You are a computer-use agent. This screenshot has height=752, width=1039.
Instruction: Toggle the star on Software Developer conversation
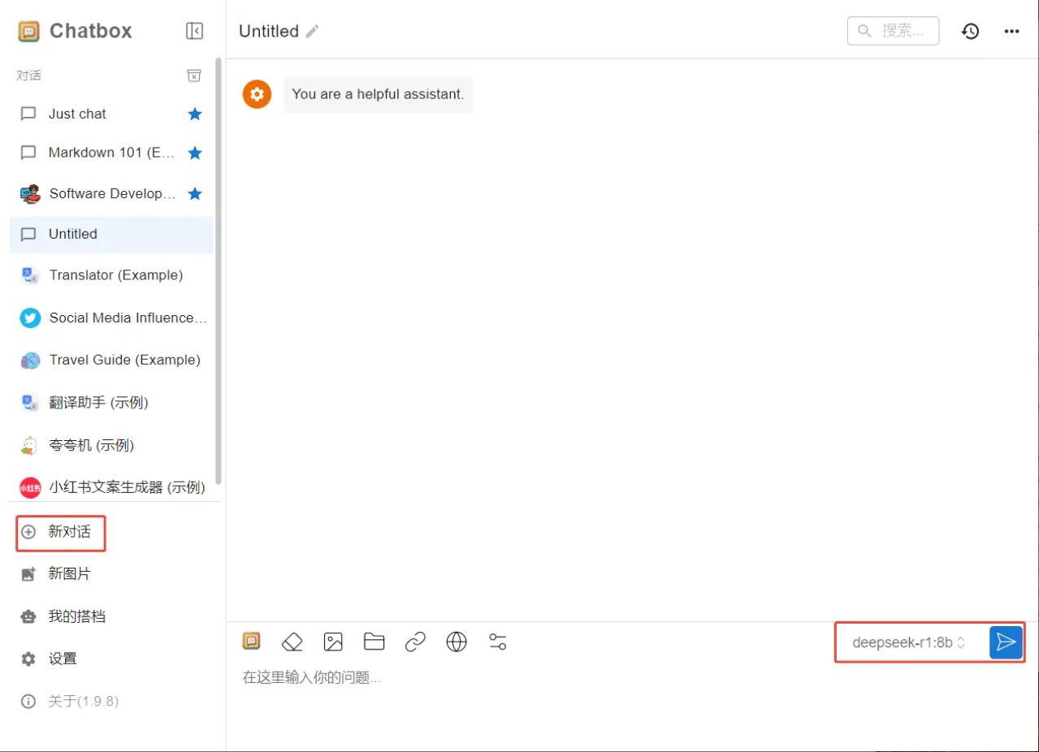coord(195,193)
